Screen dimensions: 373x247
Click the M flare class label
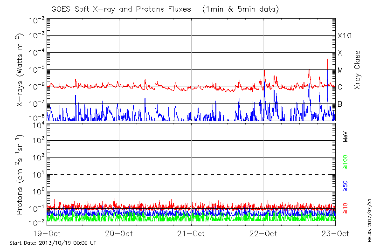click(x=340, y=70)
